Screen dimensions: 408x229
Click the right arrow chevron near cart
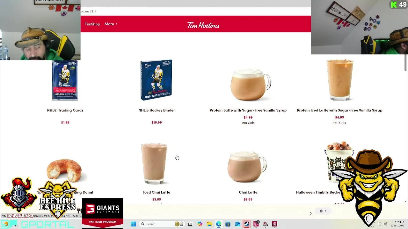point(311,213)
